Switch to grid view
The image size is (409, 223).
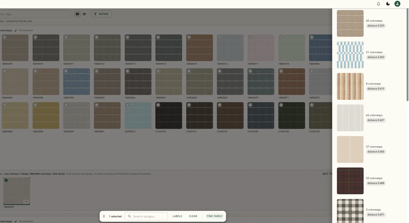(77, 14)
